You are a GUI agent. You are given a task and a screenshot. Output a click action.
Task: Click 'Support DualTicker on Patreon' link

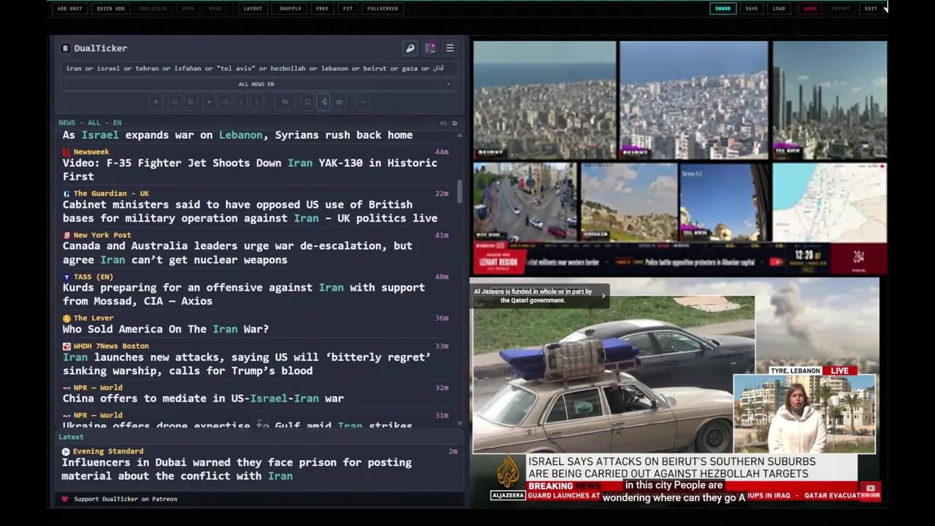point(126,499)
